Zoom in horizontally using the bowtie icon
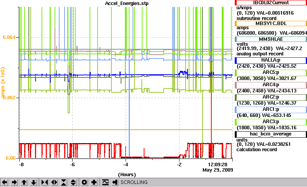This screenshot has width=307, height=187. point(45,182)
